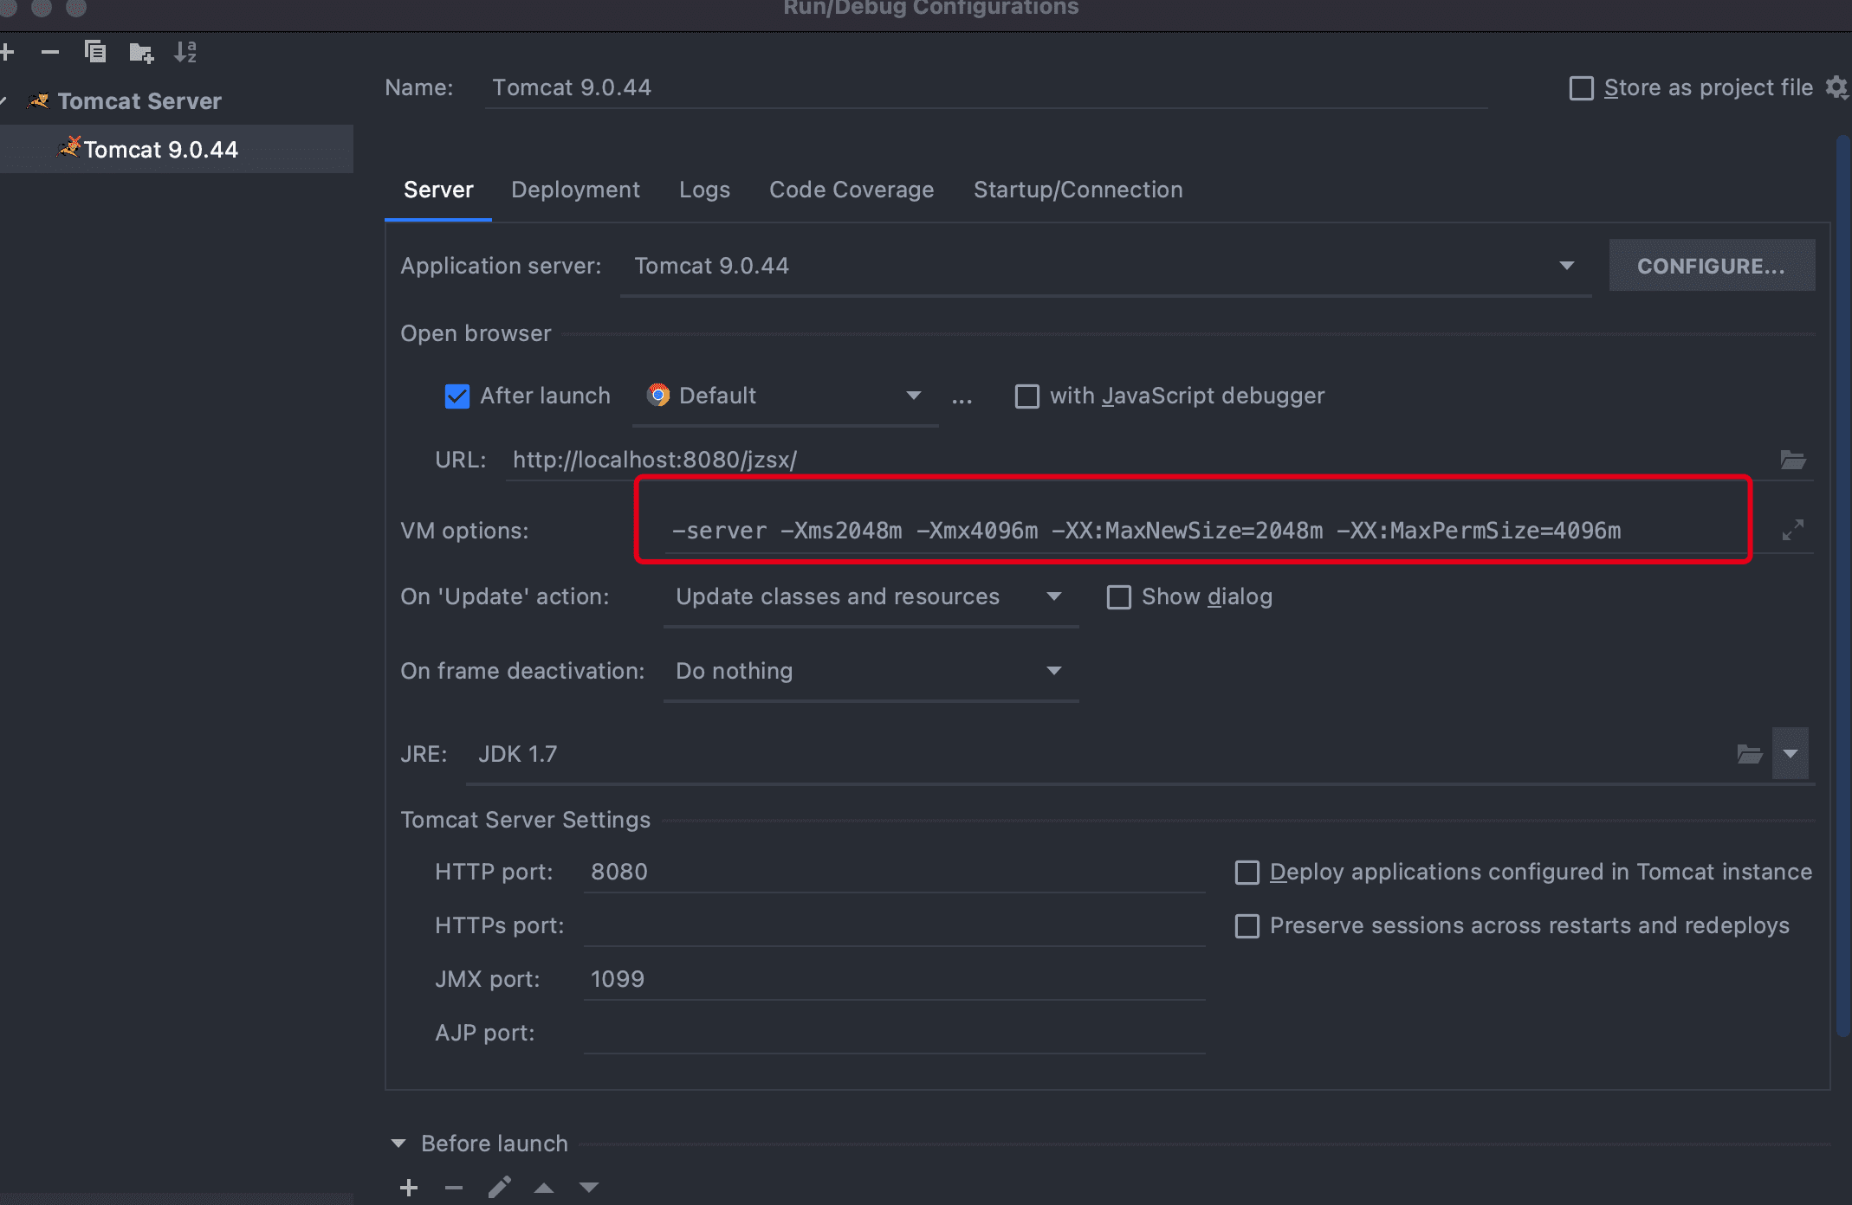Enable Preserve sessions across restarts checkbox
The width and height of the screenshot is (1852, 1205).
pos(1247,926)
